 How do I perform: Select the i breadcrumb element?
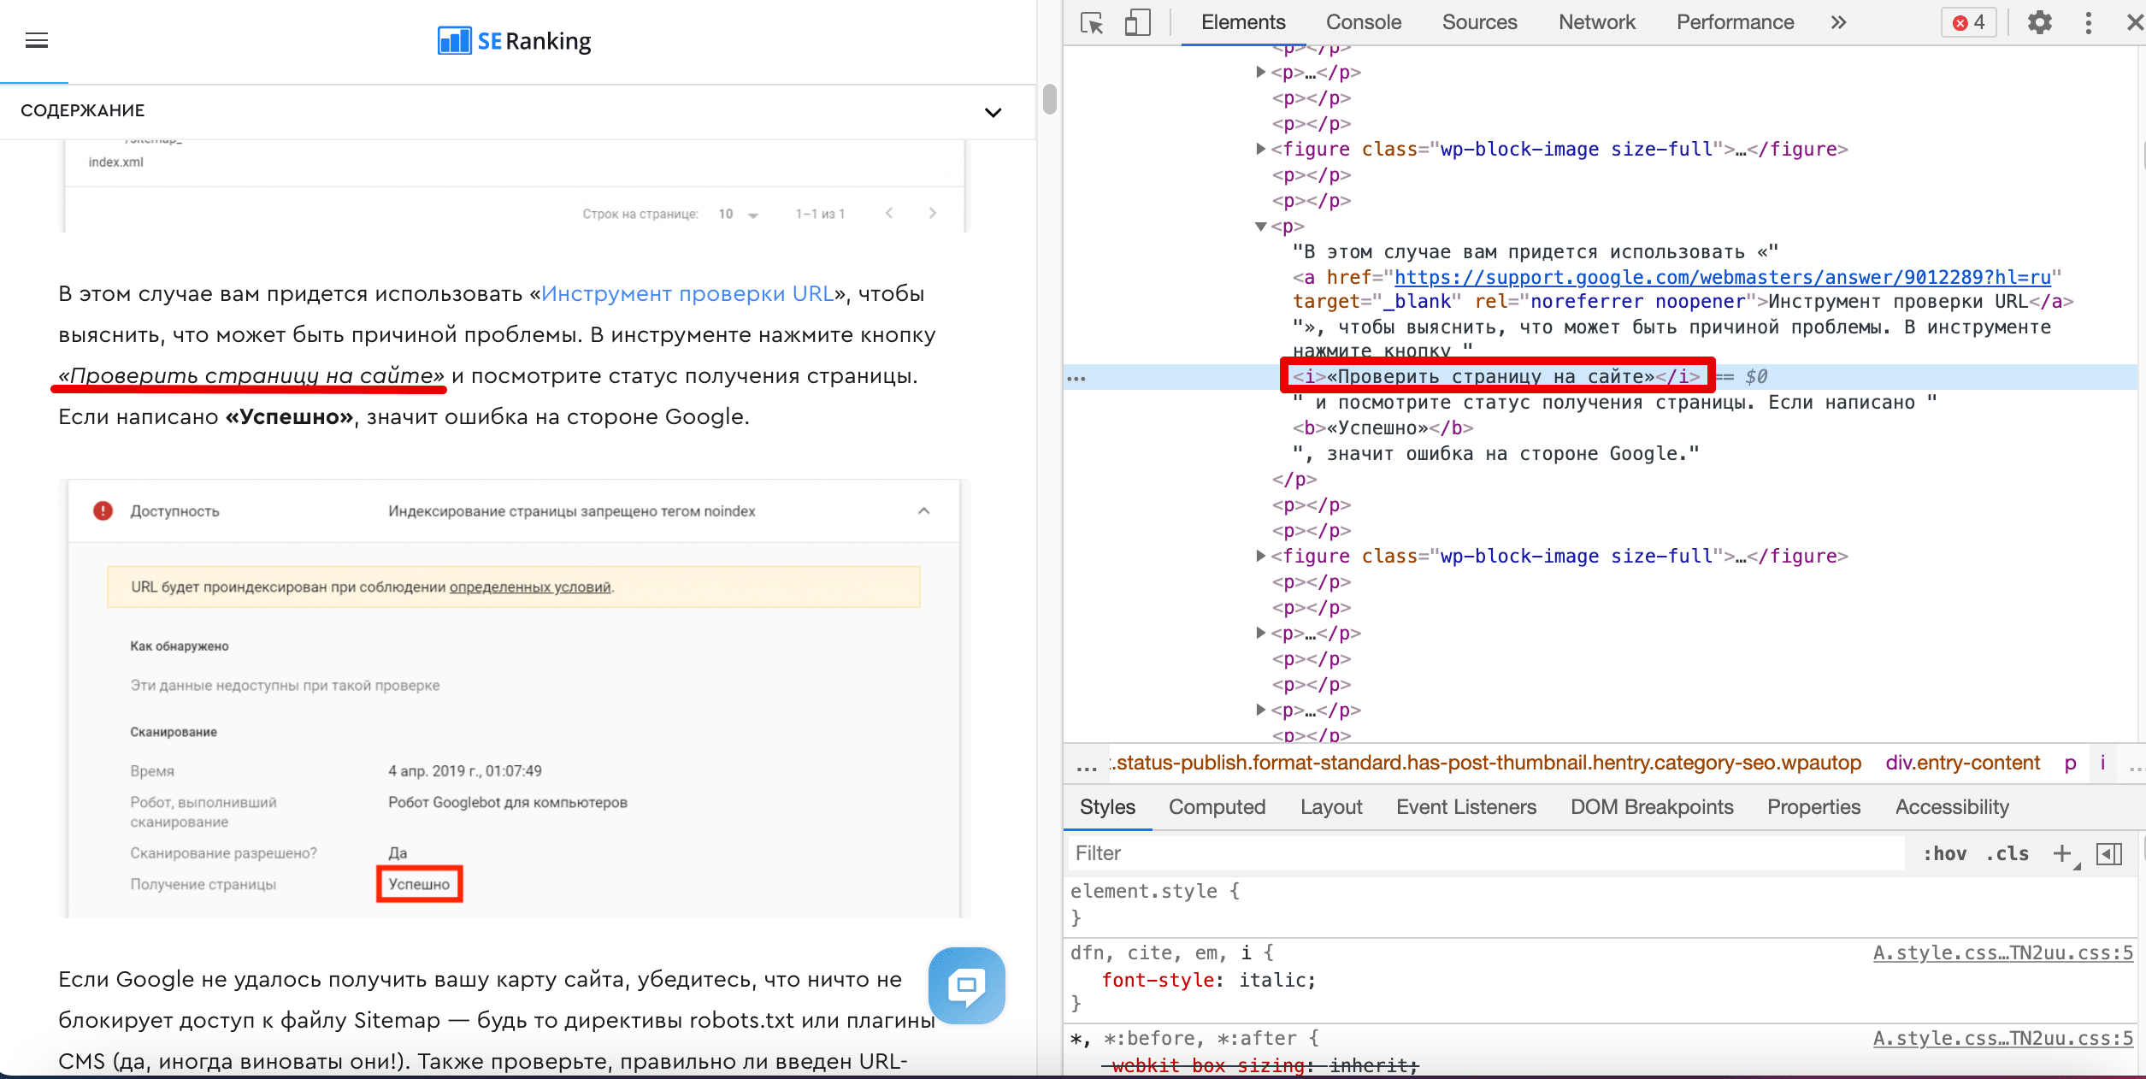point(2102,764)
